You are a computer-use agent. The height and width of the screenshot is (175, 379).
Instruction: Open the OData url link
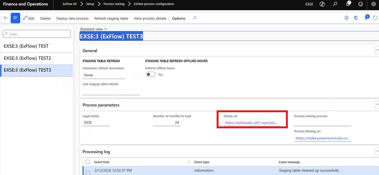tap(251, 123)
